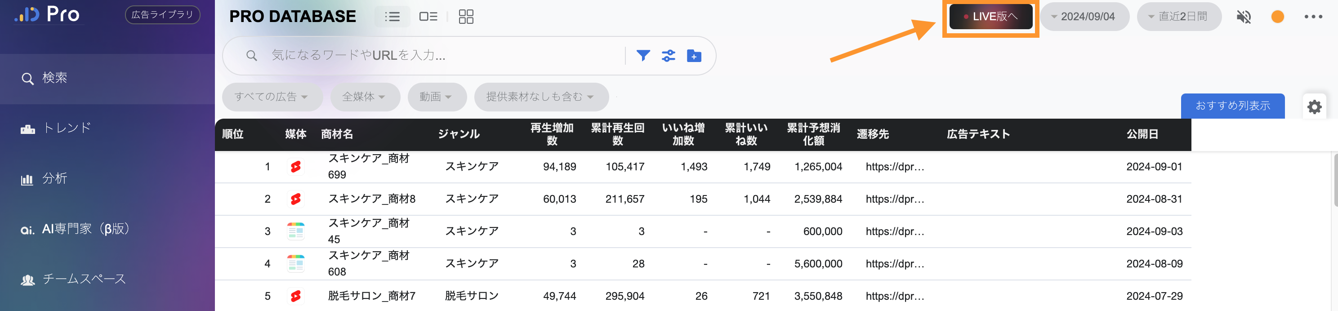Open 分析 in the sidebar
The image size is (1338, 311).
coord(54,178)
